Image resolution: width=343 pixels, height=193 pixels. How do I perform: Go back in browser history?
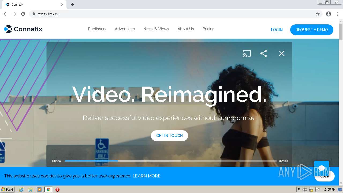coord(6,14)
